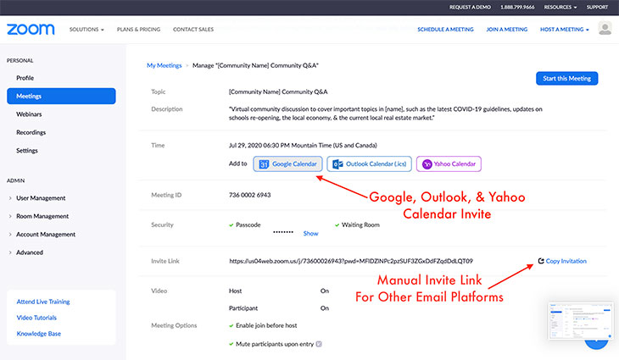
Task: Click Join a Meeting
Action: coord(507,29)
